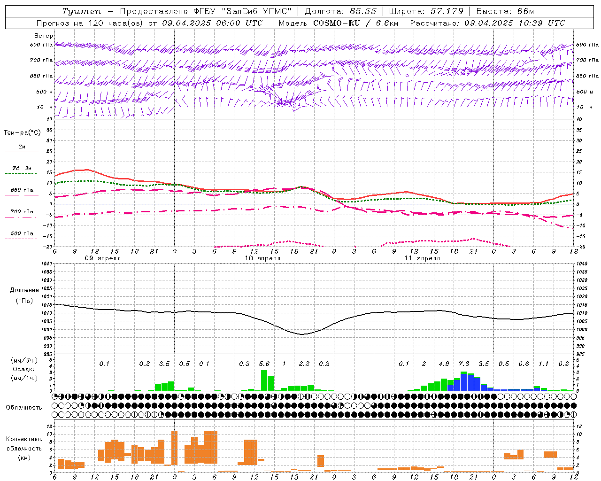Click the Осадки precipitation label

point(24,369)
